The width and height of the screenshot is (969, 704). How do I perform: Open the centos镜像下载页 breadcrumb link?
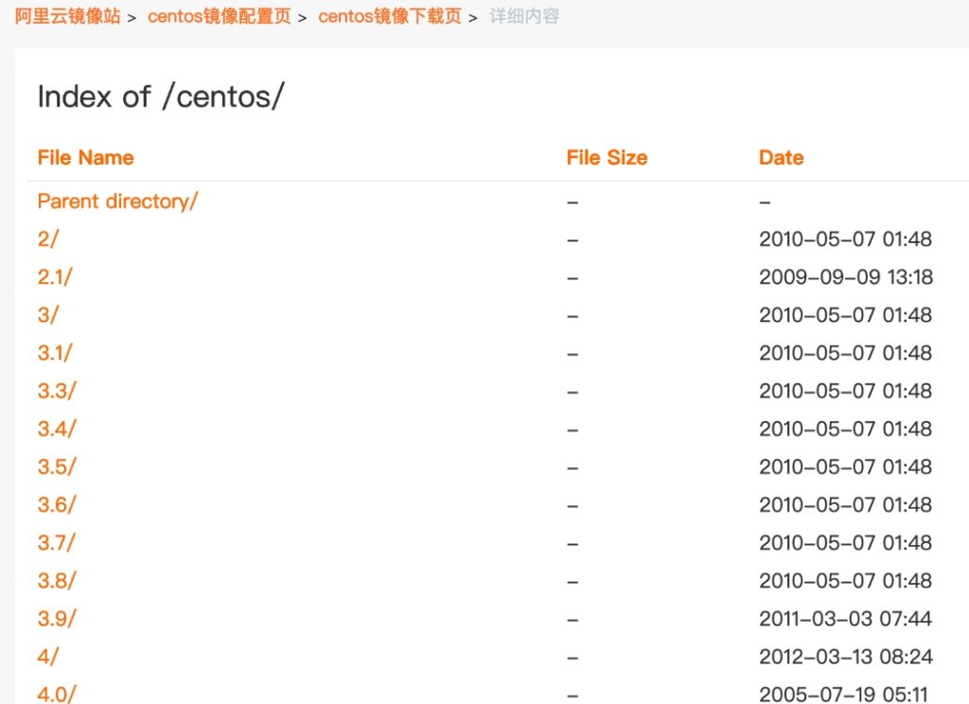390,15
